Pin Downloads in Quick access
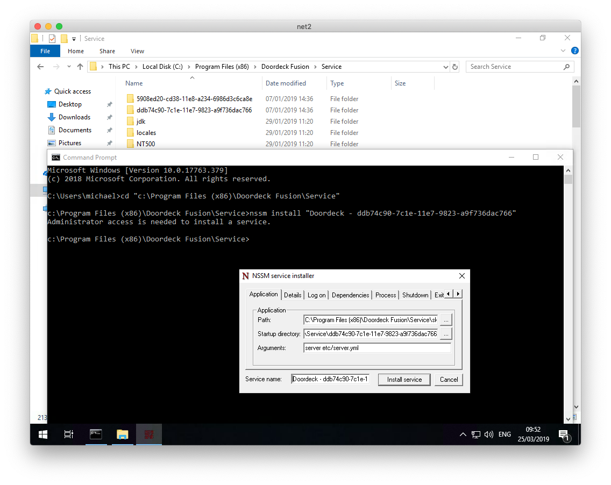 108,117
